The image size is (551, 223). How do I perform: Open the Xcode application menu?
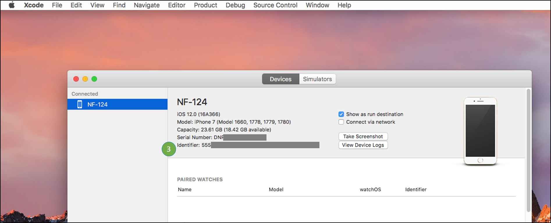[34, 5]
